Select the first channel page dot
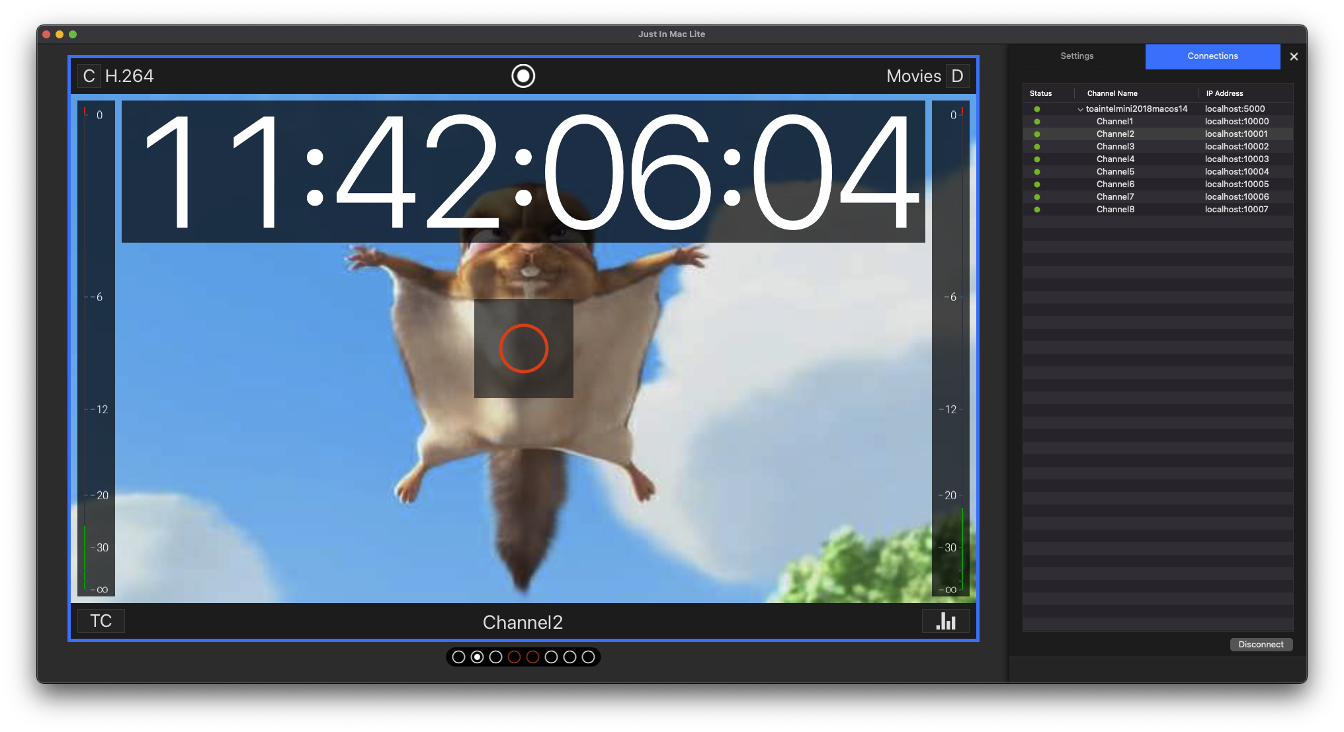 coord(458,657)
